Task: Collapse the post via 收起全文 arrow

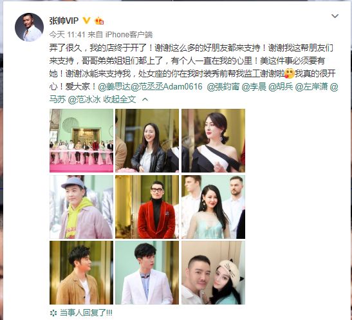Action: point(145,100)
